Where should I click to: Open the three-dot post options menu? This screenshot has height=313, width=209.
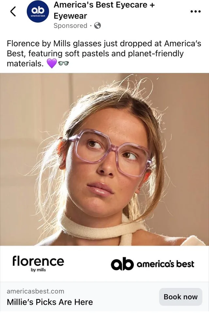click(195, 11)
